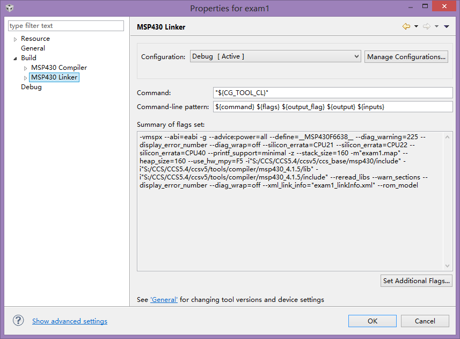460x339 pixels.
Task: Open the back history dropdown arrow
Action: point(416,26)
